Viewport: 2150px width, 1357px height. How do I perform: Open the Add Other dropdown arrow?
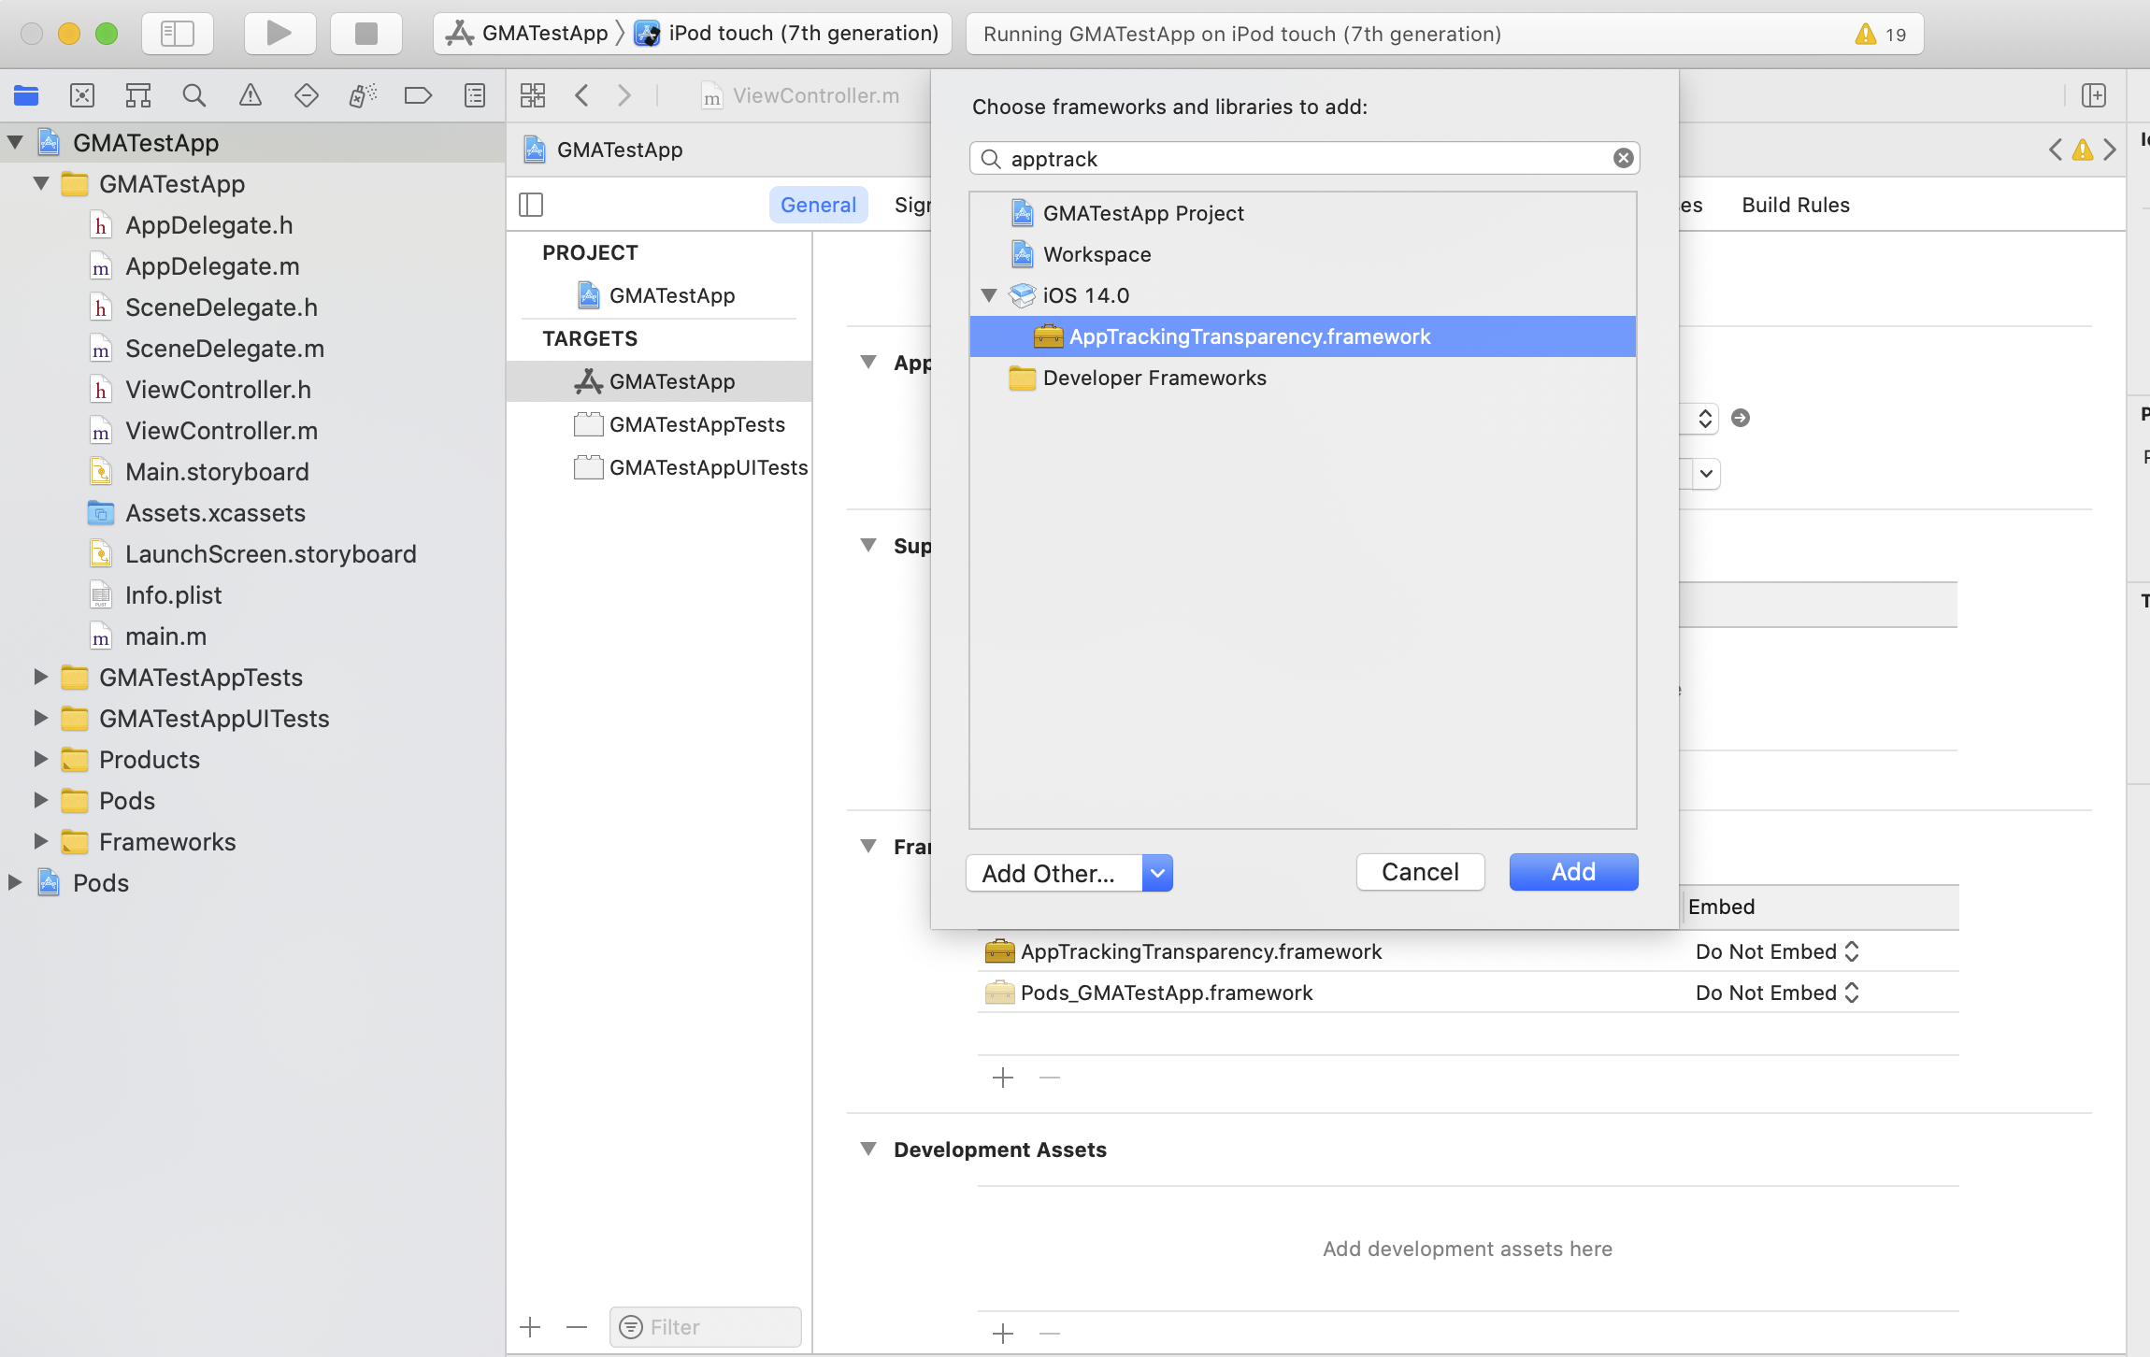[1157, 873]
